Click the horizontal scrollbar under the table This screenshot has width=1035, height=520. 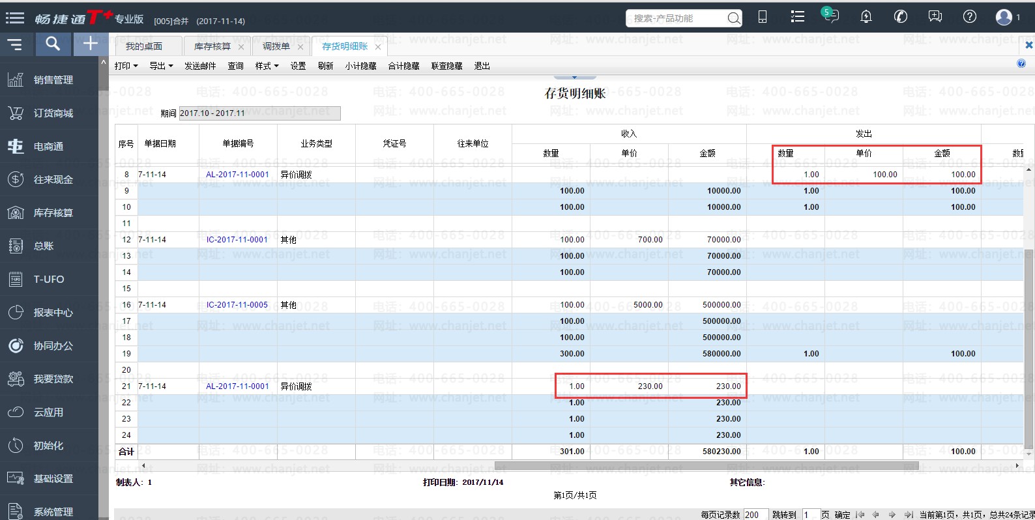[x=707, y=466]
